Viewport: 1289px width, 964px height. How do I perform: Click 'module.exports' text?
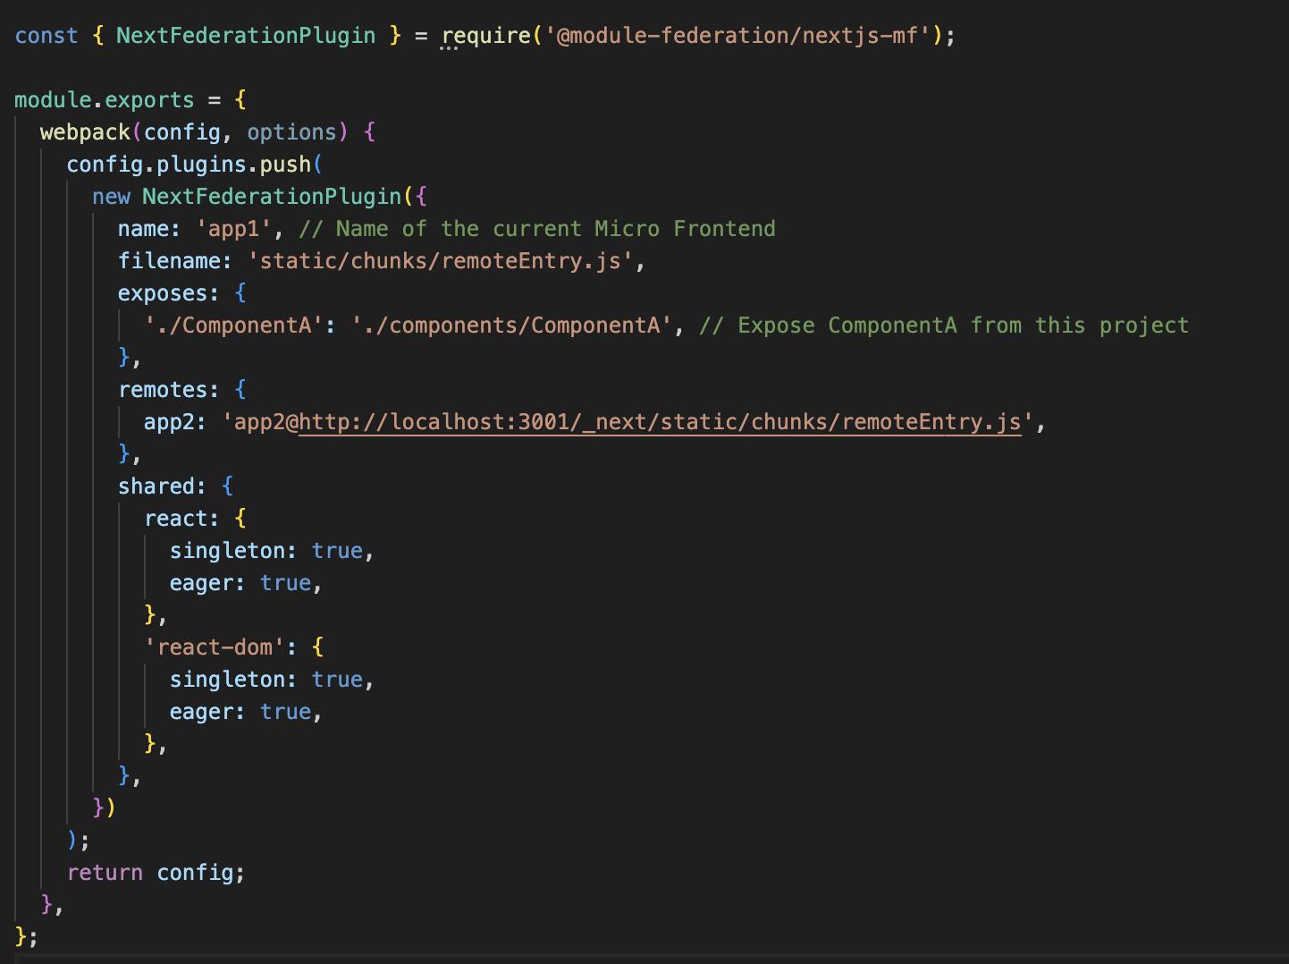pos(105,100)
